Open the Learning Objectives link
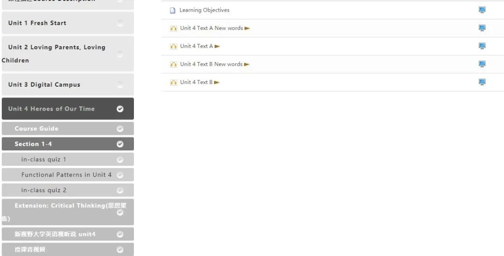This screenshot has width=504, height=256. pyautogui.click(x=204, y=10)
